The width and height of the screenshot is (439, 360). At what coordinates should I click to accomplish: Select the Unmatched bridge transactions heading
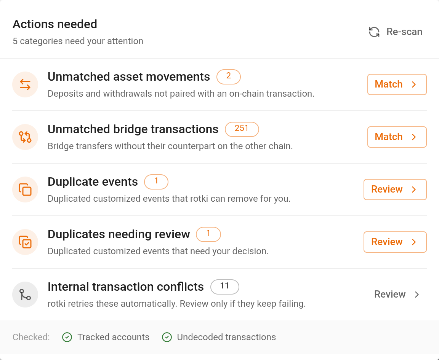click(133, 129)
